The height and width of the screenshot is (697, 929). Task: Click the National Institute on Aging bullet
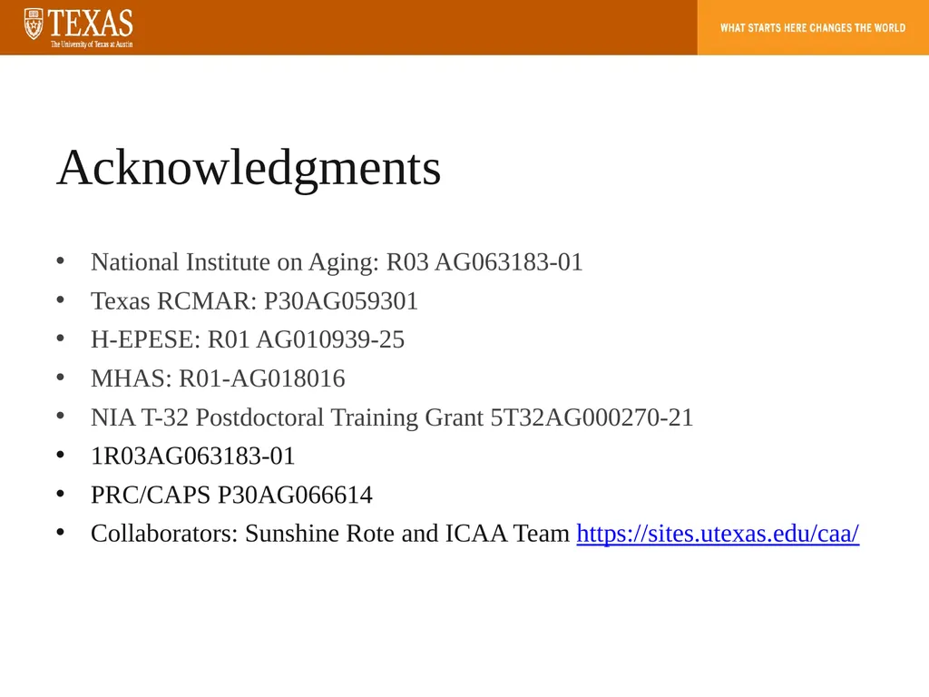pyautogui.click(x=337, y=262)
